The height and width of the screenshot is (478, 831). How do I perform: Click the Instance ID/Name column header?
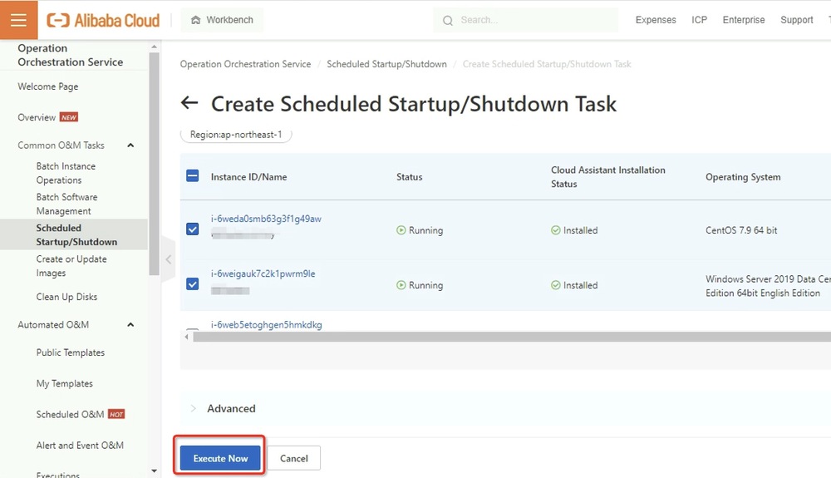pos(248,177)
